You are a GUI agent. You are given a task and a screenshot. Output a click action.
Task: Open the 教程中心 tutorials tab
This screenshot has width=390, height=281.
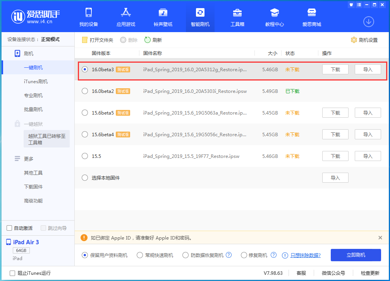pos(274,17)
